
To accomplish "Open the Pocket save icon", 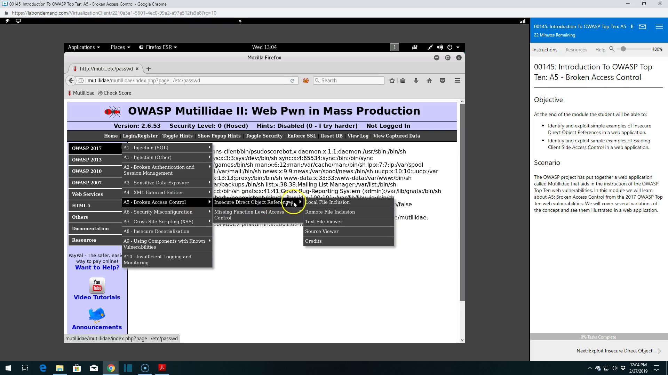I will tap(443, 81).
